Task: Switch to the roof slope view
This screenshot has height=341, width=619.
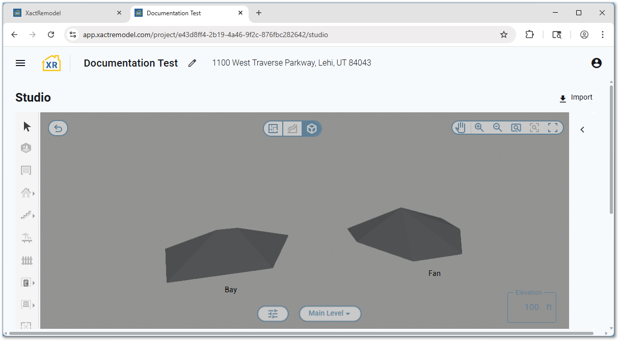Action: [x=292, y=129]
